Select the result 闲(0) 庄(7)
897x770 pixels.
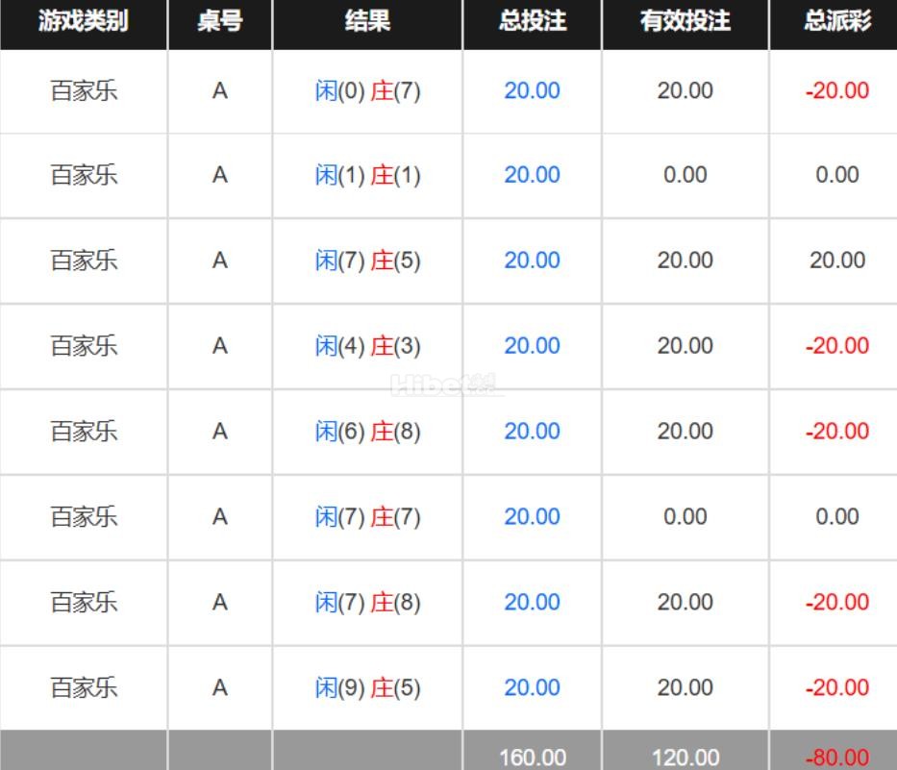(x=367, y=91)
